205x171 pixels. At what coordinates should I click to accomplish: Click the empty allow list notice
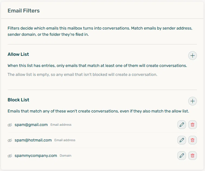(x=82, y=75)
